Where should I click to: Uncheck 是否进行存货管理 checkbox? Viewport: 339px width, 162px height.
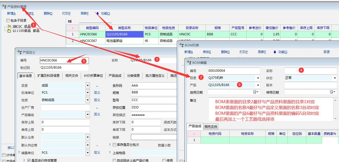[x=29, y=160]
